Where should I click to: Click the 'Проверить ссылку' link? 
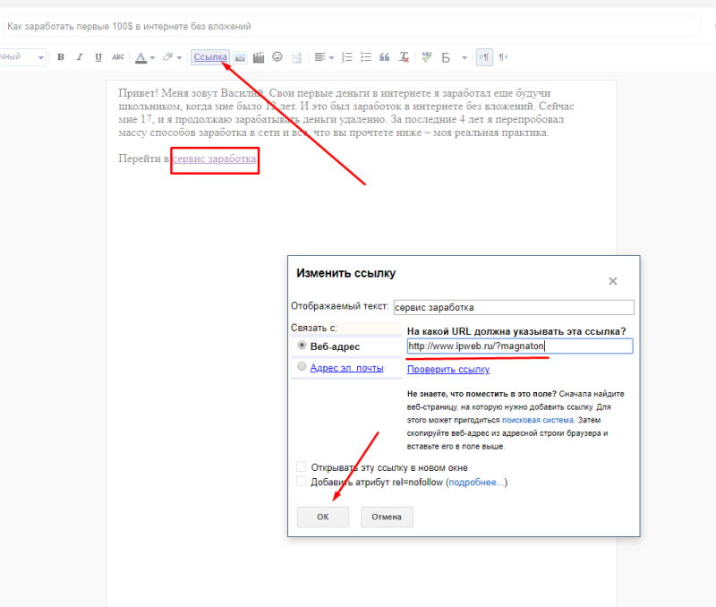[448, 369]
